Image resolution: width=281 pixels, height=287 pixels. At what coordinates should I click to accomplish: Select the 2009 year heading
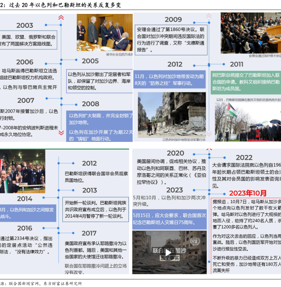click(173, 20)
